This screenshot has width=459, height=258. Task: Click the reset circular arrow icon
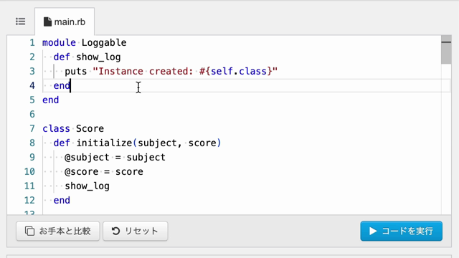pyautogui.click(x=115, y=231)
